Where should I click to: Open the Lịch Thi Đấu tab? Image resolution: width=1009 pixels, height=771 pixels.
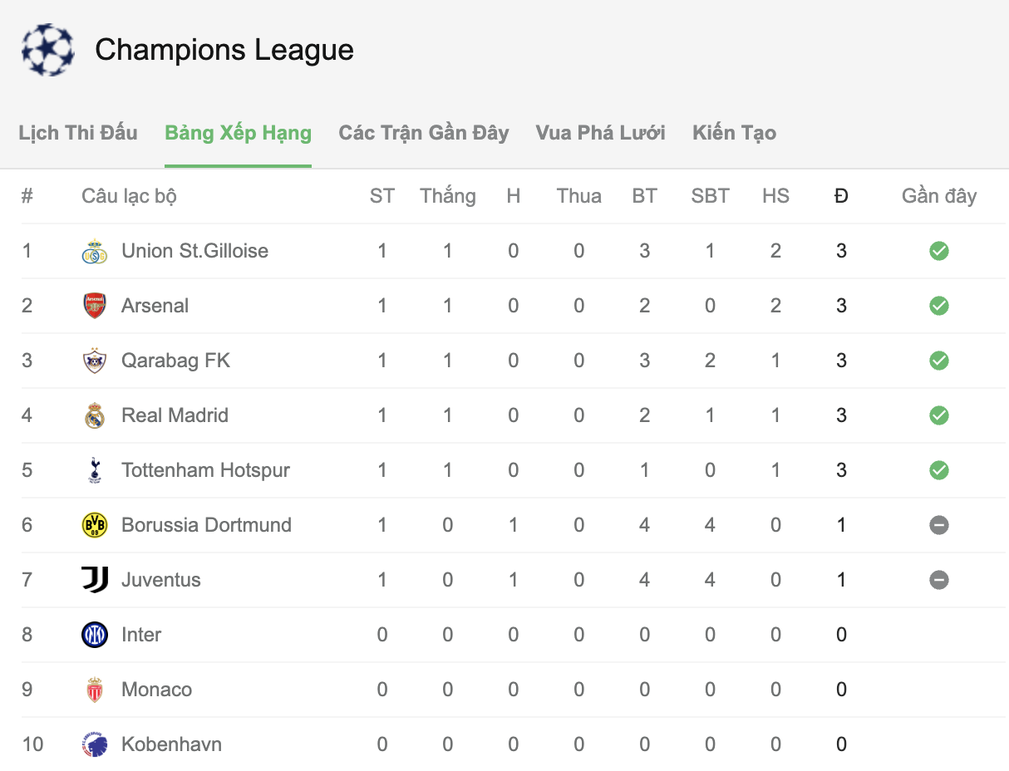coord(78,133)
